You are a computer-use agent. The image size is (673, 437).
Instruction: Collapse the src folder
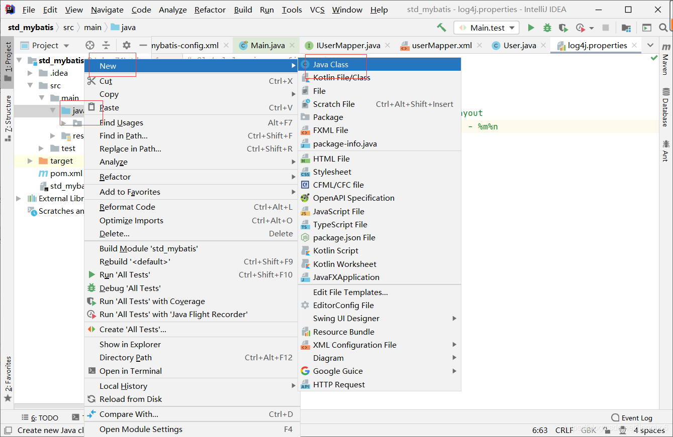pyautogui.click(x=30, y=86)
